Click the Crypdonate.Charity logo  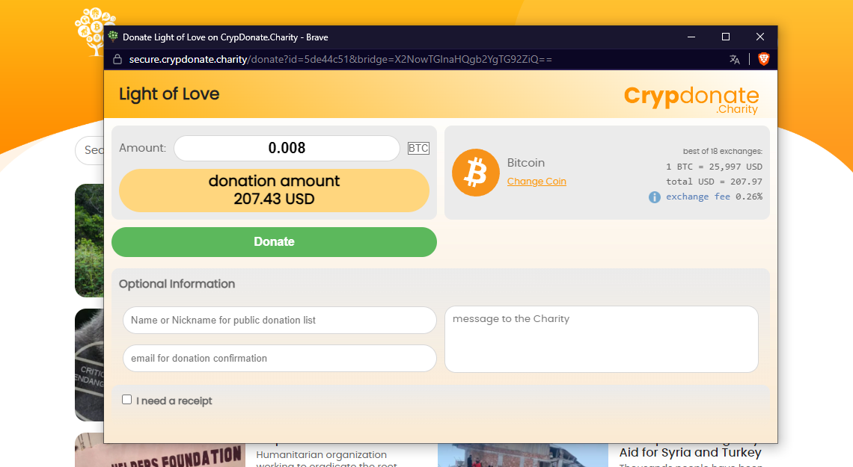[x=691, y=99]
